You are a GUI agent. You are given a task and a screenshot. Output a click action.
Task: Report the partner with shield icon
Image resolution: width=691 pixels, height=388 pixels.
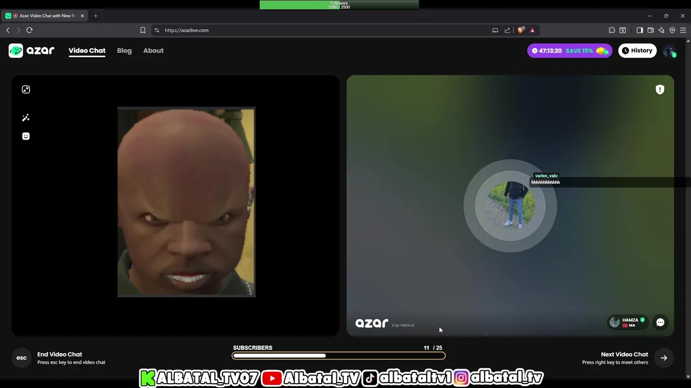click(660, 90)
